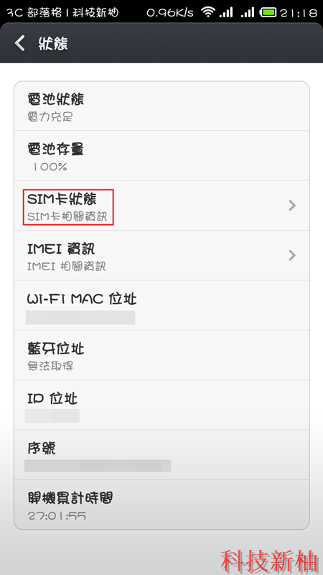Select the 電池狀態 row

(161, 106)
